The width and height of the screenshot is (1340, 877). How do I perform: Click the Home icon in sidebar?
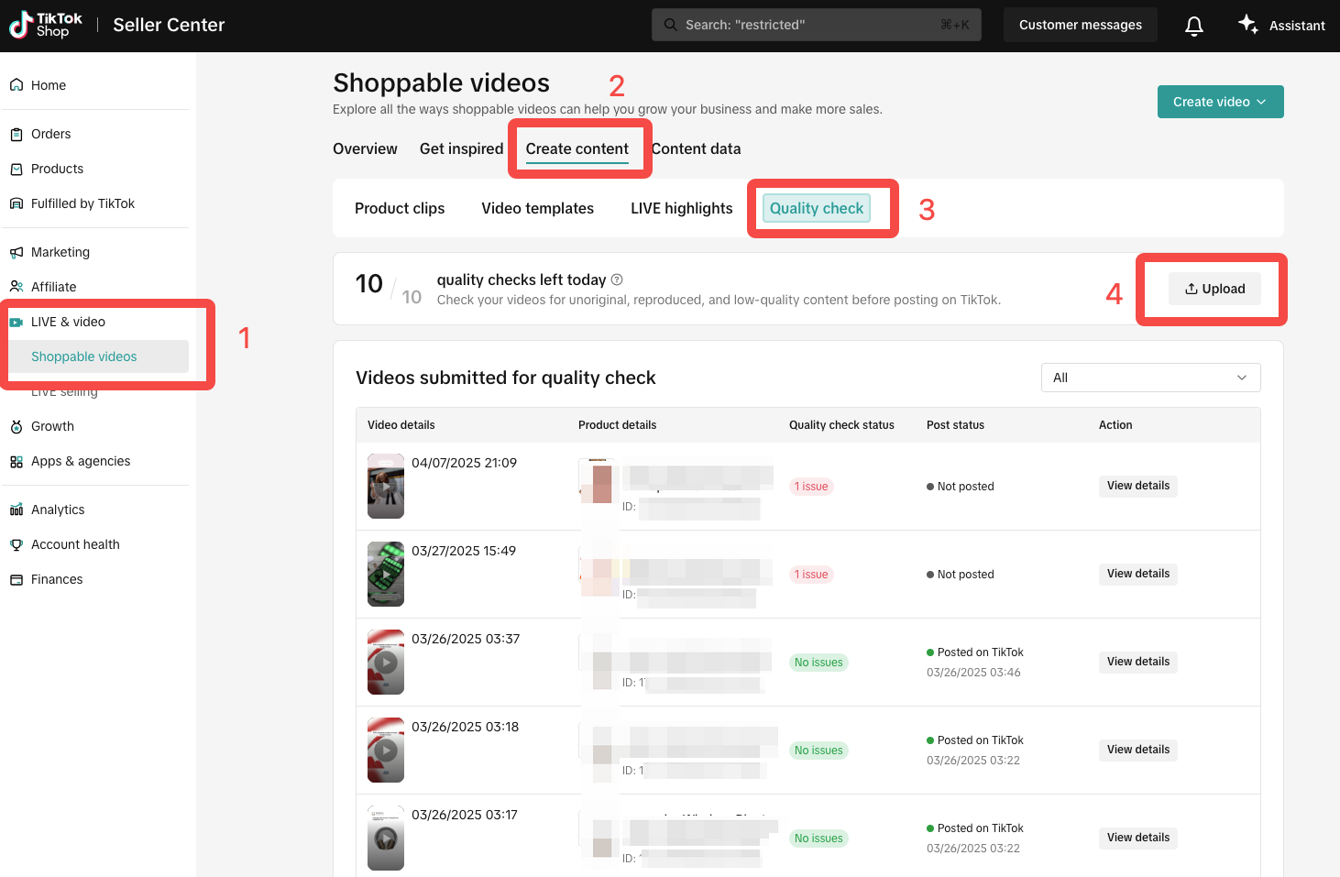coord(16,85)
